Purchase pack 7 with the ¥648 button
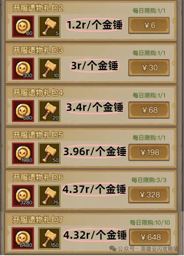The width and height of the screenshot is (184, 256). click(x=150, y=237)
